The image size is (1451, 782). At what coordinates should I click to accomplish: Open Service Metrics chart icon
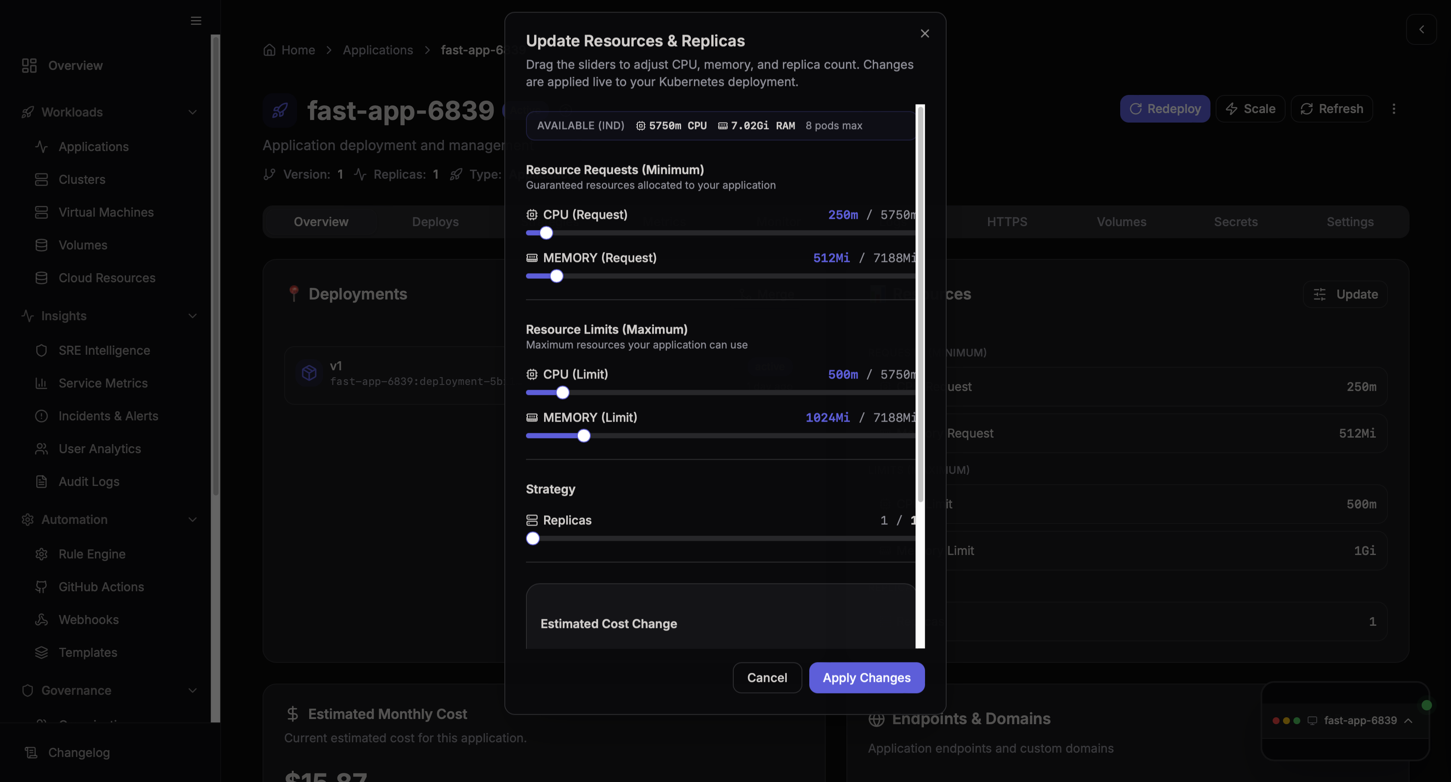tap(42, 383)
